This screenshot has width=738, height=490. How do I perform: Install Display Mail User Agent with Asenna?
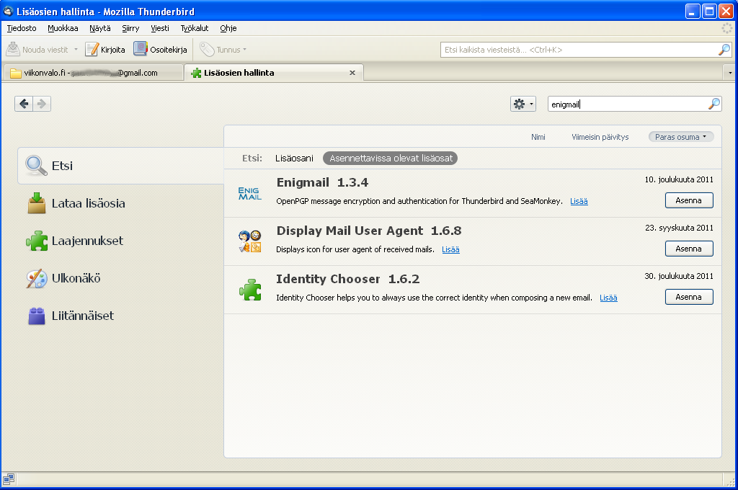point(689,249)
